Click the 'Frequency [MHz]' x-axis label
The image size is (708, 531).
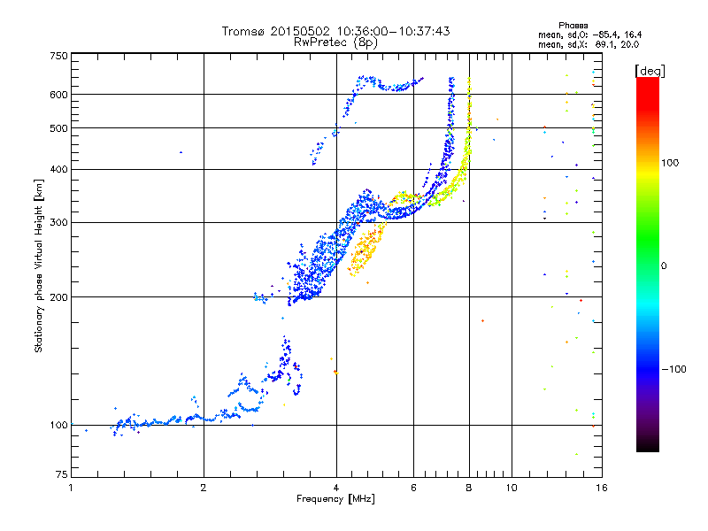[335, 499]
